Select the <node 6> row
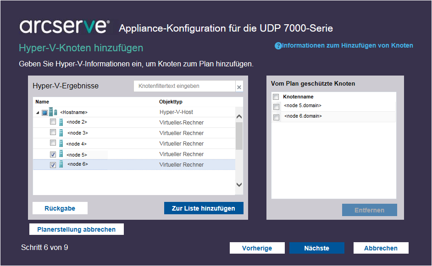The image size is (432, 266). pos(134,165)
